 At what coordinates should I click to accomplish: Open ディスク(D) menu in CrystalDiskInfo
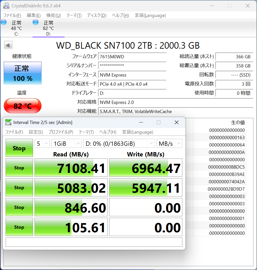(97, 15)
